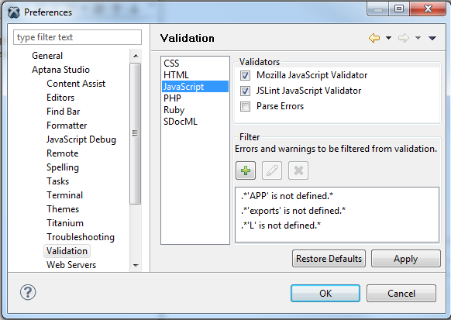The height and width of the screenshot is (320, 451).
Task: Click the Restore Defaults button
Action: pyautogui.click(x=329, y=259)
